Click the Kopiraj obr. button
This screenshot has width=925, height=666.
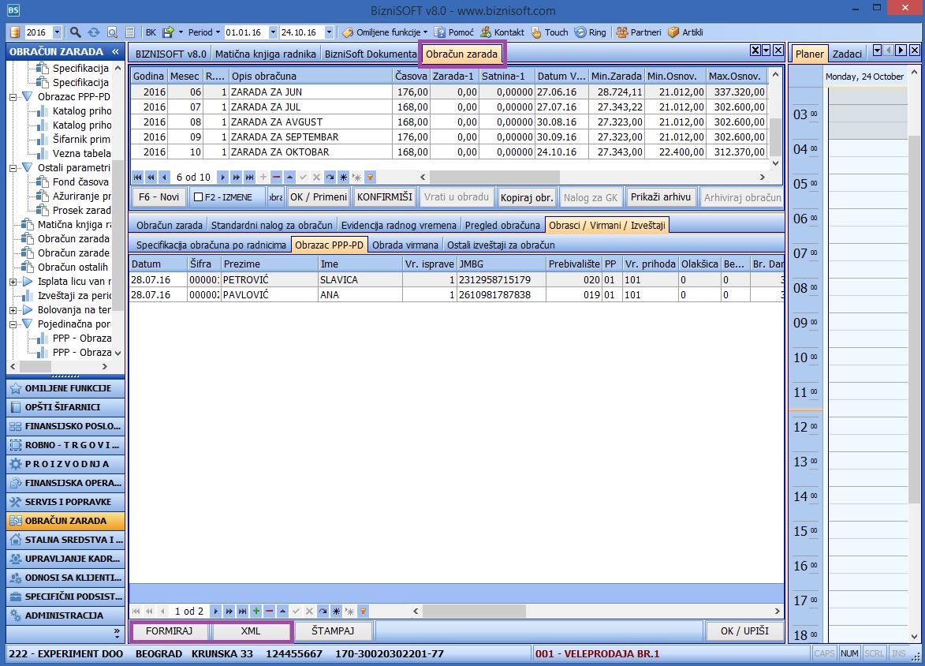coord(527,197)
